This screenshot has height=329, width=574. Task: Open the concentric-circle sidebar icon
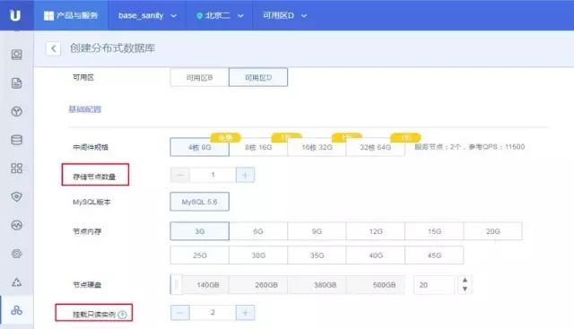pos(16,253)
